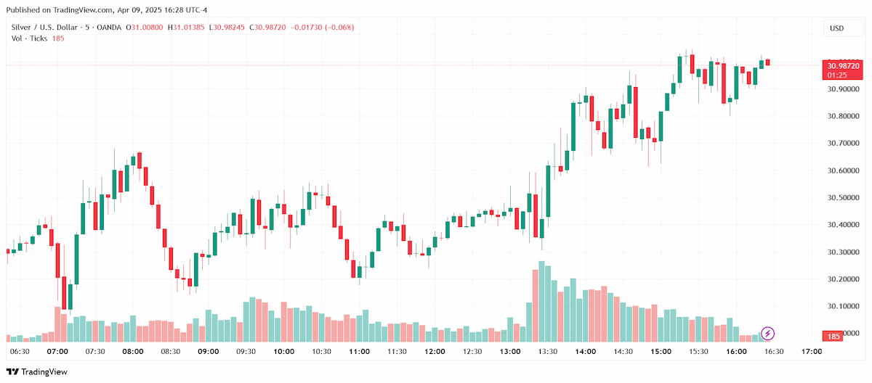Screen dimensions: 872x383
Task: Click the purple lightning bolt icon
Action: [x=768, y=334]
